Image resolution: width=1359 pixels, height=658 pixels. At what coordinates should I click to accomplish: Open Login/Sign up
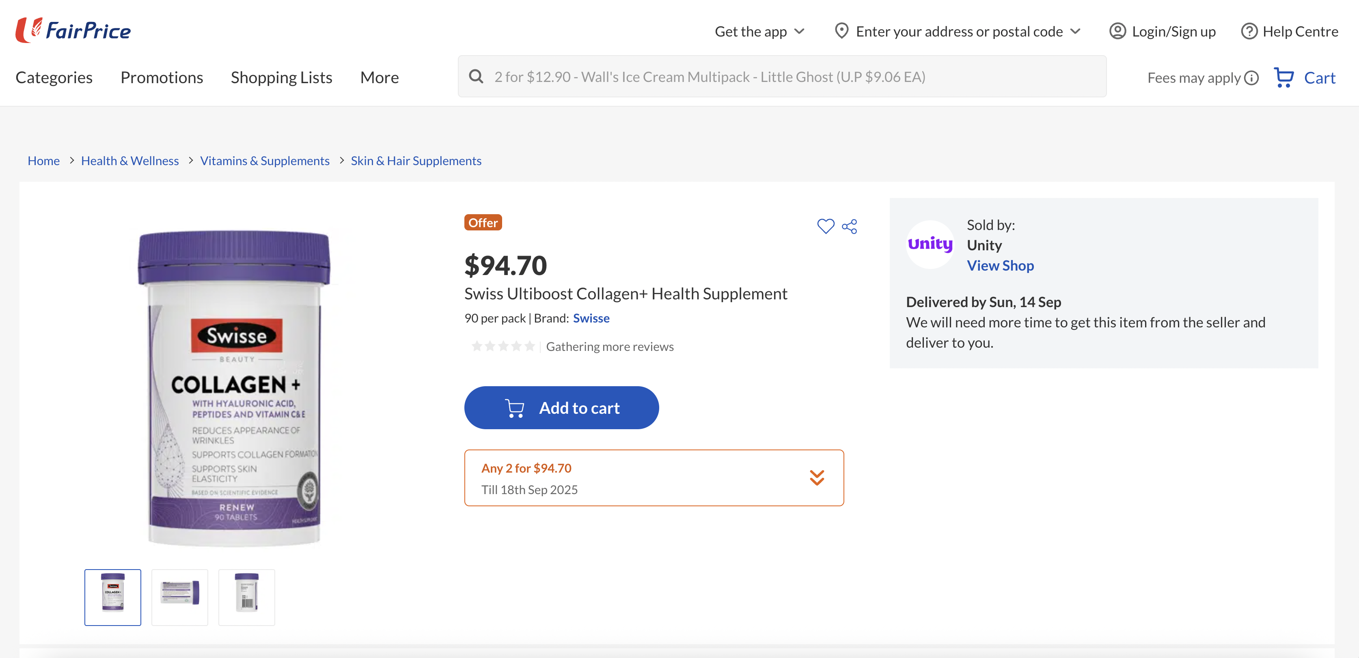click(1162, 32)
